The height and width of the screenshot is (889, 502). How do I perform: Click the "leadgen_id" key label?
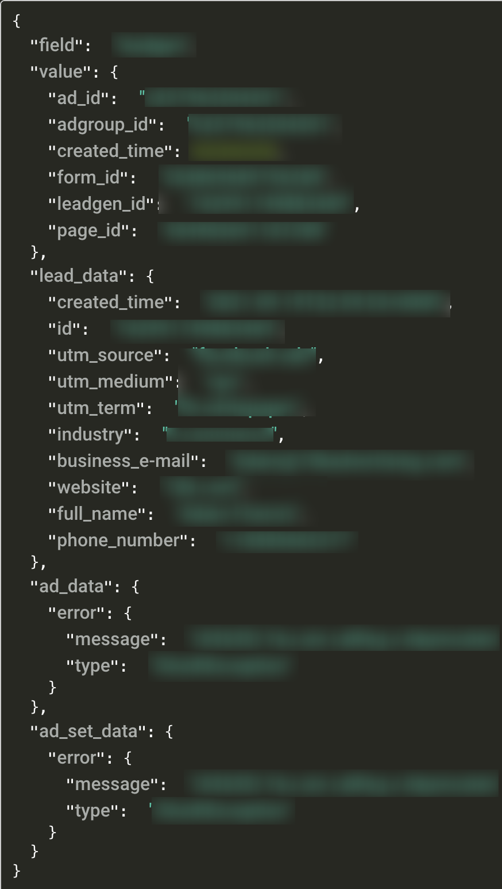coord(102,204)
